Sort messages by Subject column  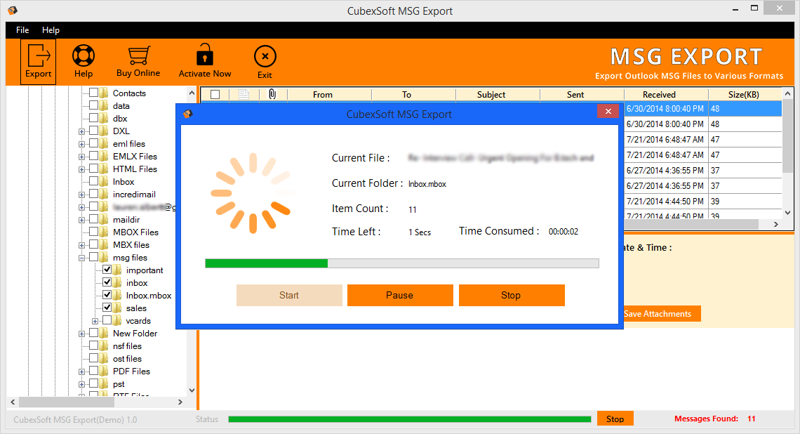click(x=498, y=95)
